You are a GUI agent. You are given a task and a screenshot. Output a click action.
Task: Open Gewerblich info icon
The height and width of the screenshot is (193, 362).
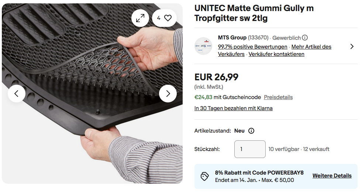pyautogui.click(x=305, y=38)
